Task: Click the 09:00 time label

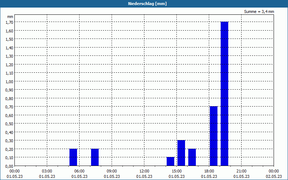Action: 112,171
